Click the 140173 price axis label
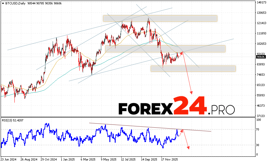Screen dimensions: 268x163 click(x=261, y=3)
